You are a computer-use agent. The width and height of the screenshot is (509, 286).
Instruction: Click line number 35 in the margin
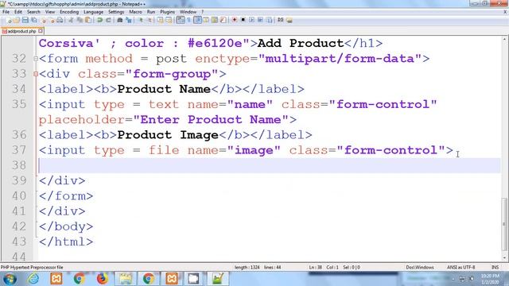coord(19,104)
